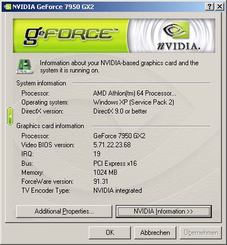This screenshot has height=245, width=227.
Task: Click the PCI Express x16 bus value
Action: pyautogui.click(x=115, y=164)
